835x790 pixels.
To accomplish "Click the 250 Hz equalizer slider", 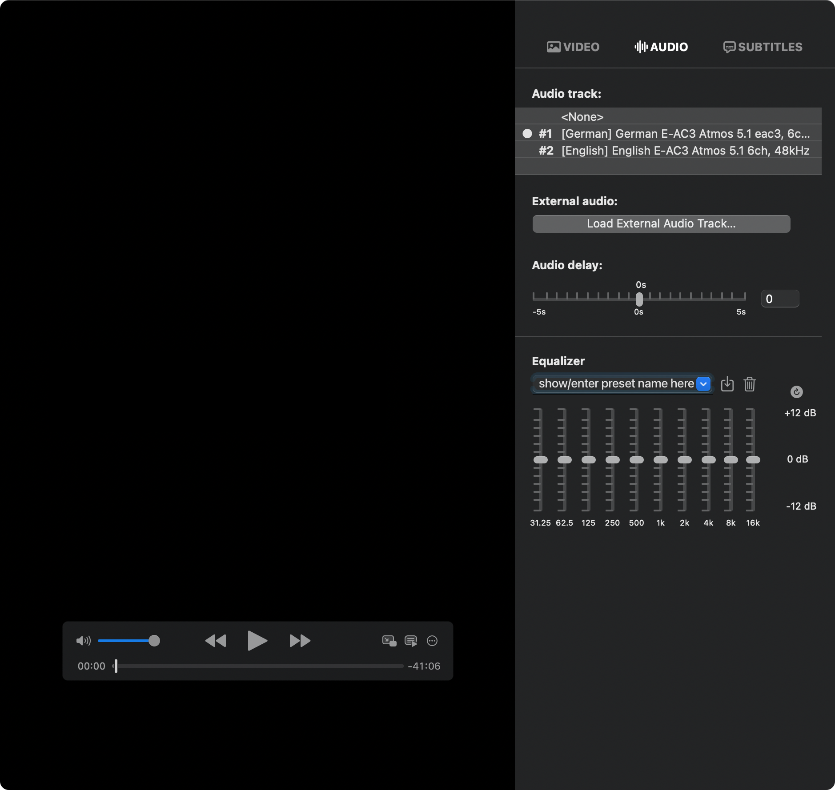I will coord(613,460).
